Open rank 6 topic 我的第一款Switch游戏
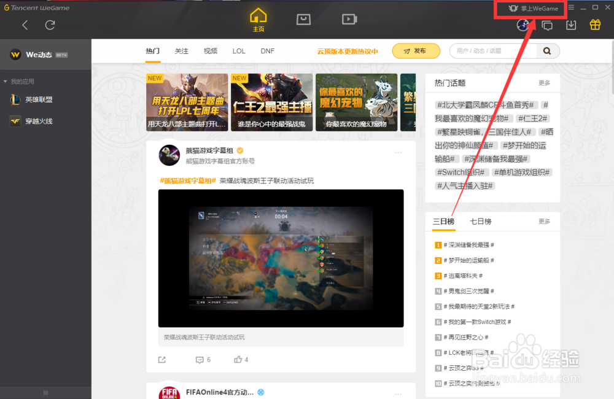The image size is (614, 399). click(477, 322)
